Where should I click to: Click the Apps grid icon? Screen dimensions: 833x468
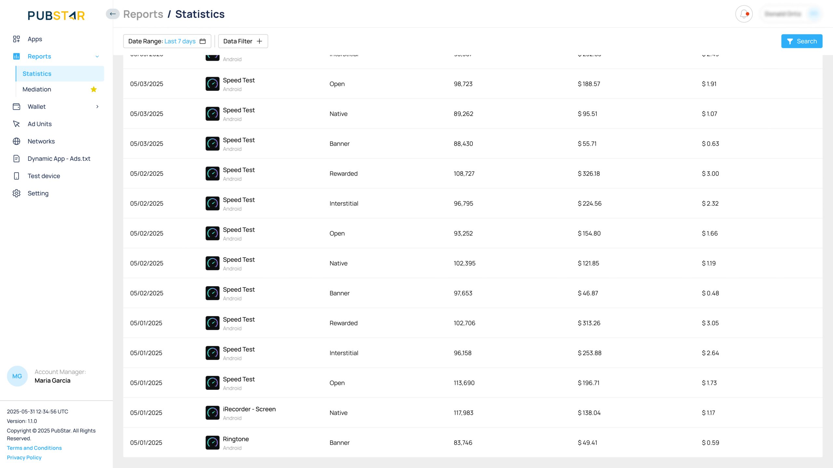[x=16, y=39]
